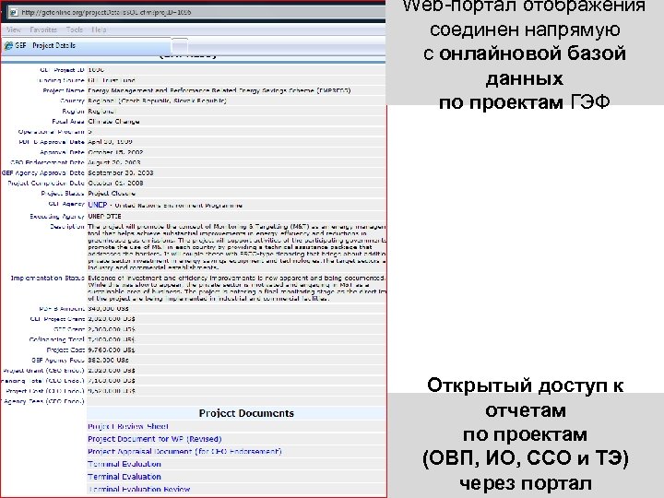Click the IE icon on GEF tab
664x498 pixels.
click(8, 46)
